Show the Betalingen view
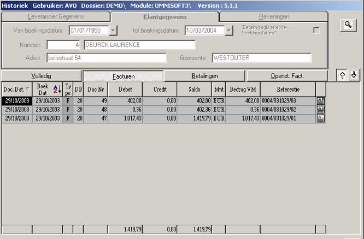 coord(204,76)
